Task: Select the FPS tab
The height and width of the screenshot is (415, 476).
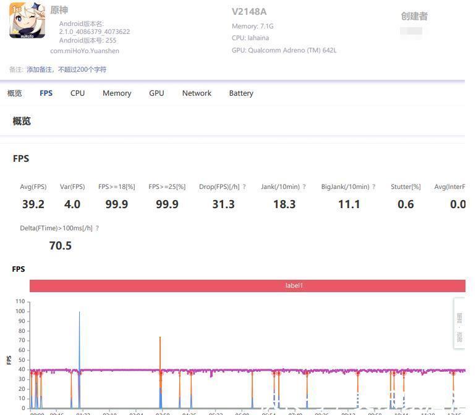Action: tap(46, 93)
